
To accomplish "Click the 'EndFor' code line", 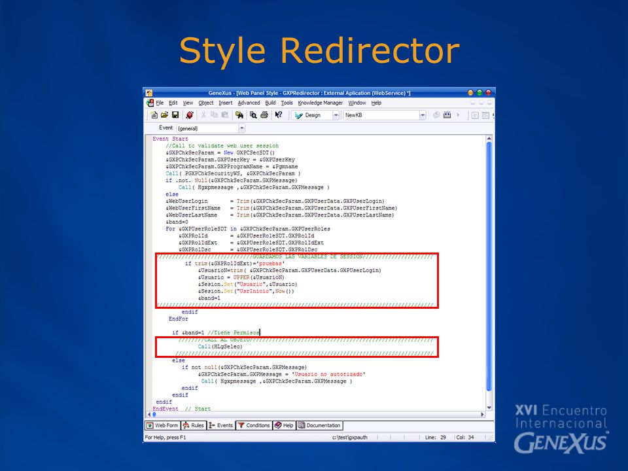I will tap(178, 319).
